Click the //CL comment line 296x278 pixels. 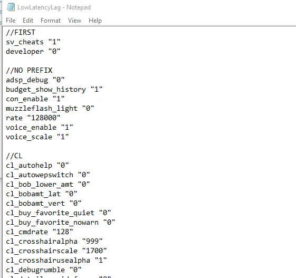(14, 156)
